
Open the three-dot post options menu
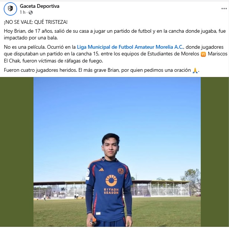224,9
